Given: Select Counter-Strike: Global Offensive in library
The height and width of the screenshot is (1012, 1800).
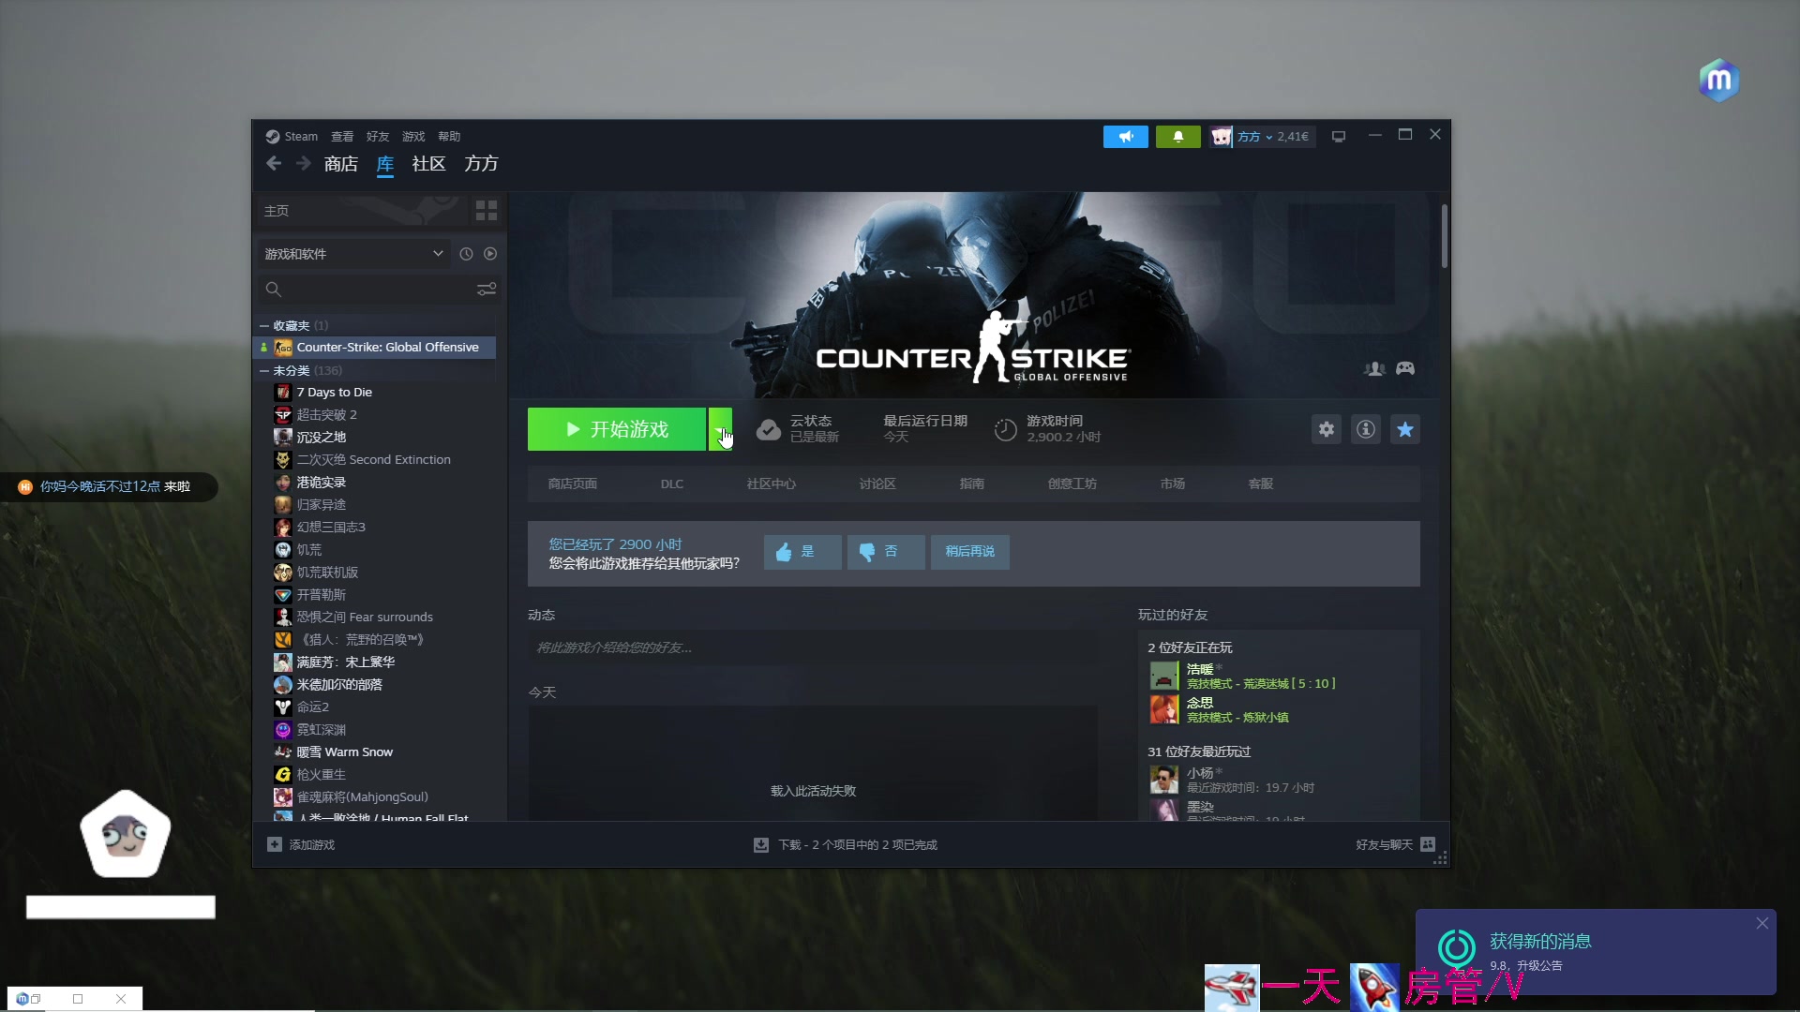Looking at the screenshot, I should point(375,347).
